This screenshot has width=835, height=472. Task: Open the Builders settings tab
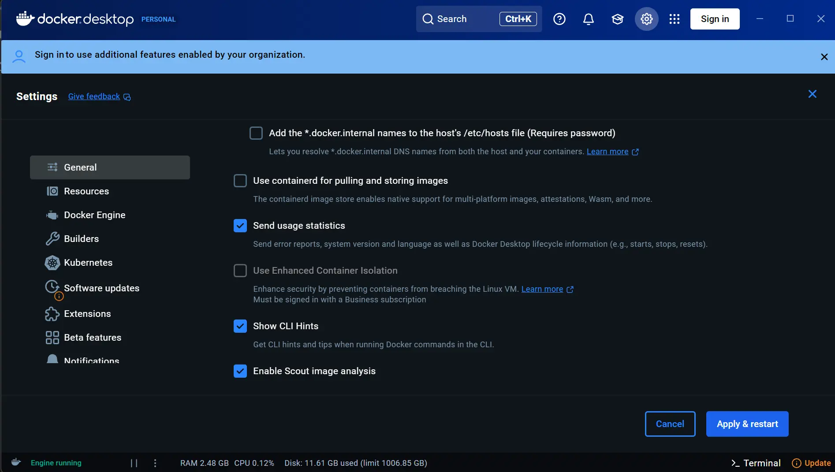point(110,239)
